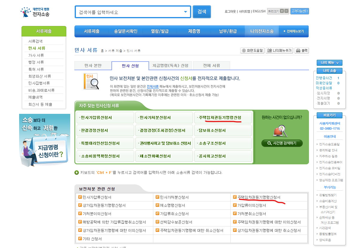Switch to the 민사 본안 tab
This screenshot has width=349, height=248.
[93, 66]
